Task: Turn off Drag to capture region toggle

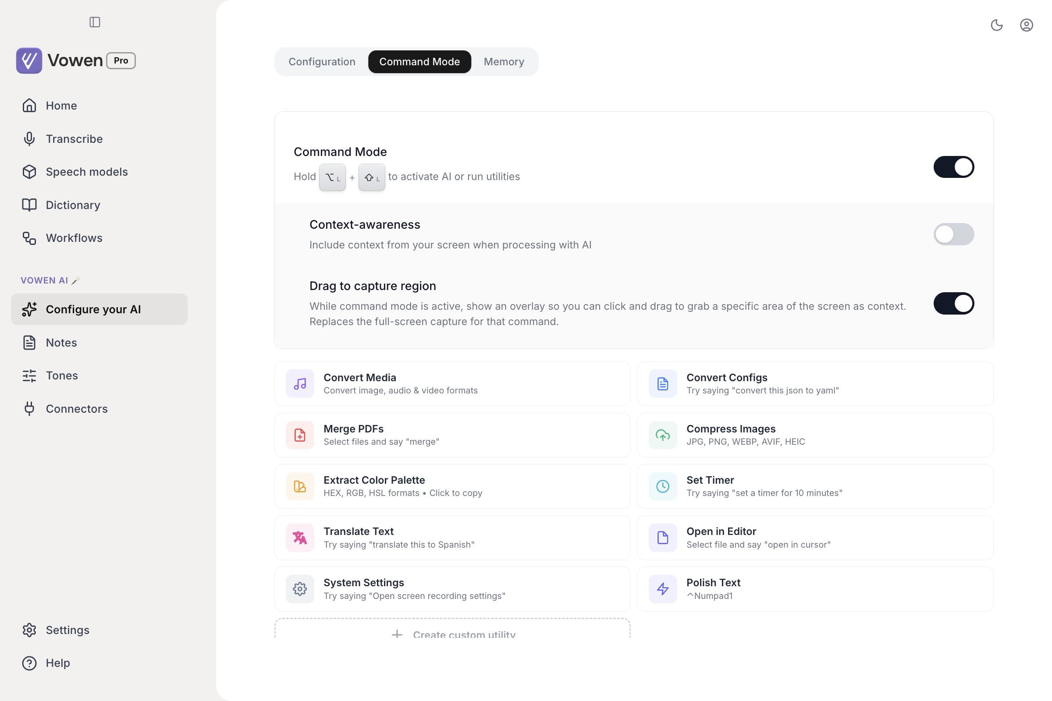Action: (x=954, y=304)
